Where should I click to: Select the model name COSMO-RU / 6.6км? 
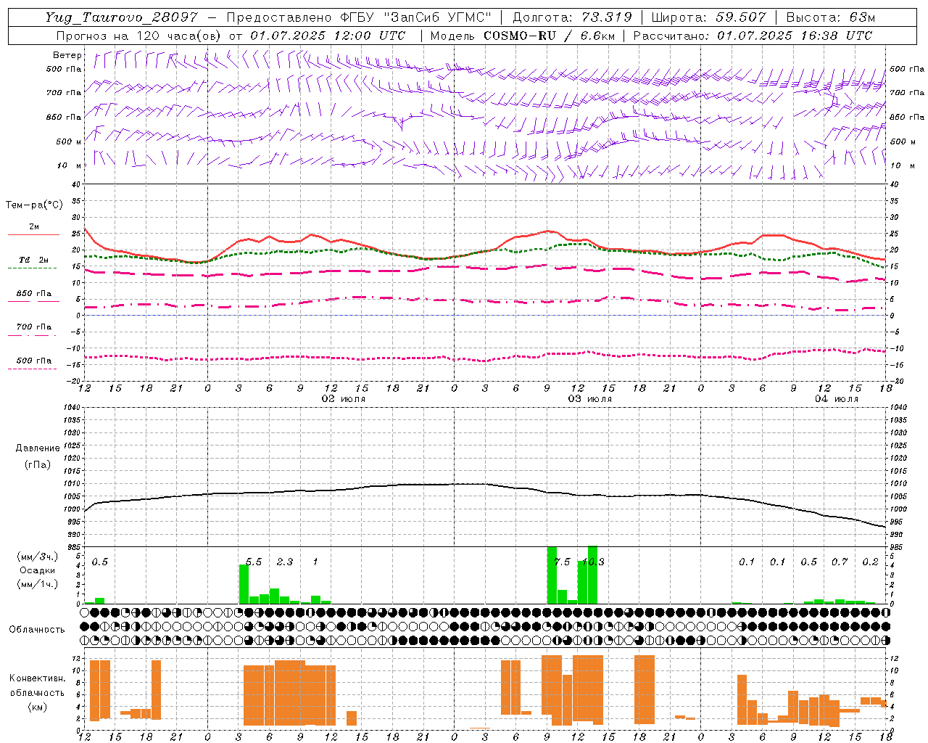pos(549,36)
